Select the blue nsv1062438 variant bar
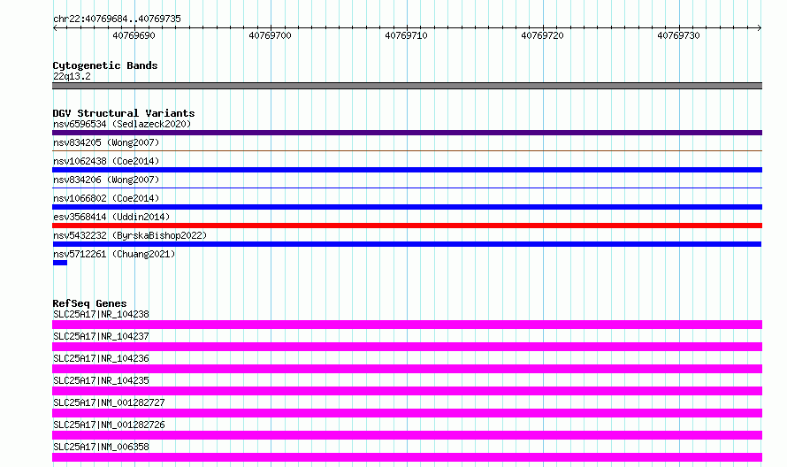 point(407,170)
